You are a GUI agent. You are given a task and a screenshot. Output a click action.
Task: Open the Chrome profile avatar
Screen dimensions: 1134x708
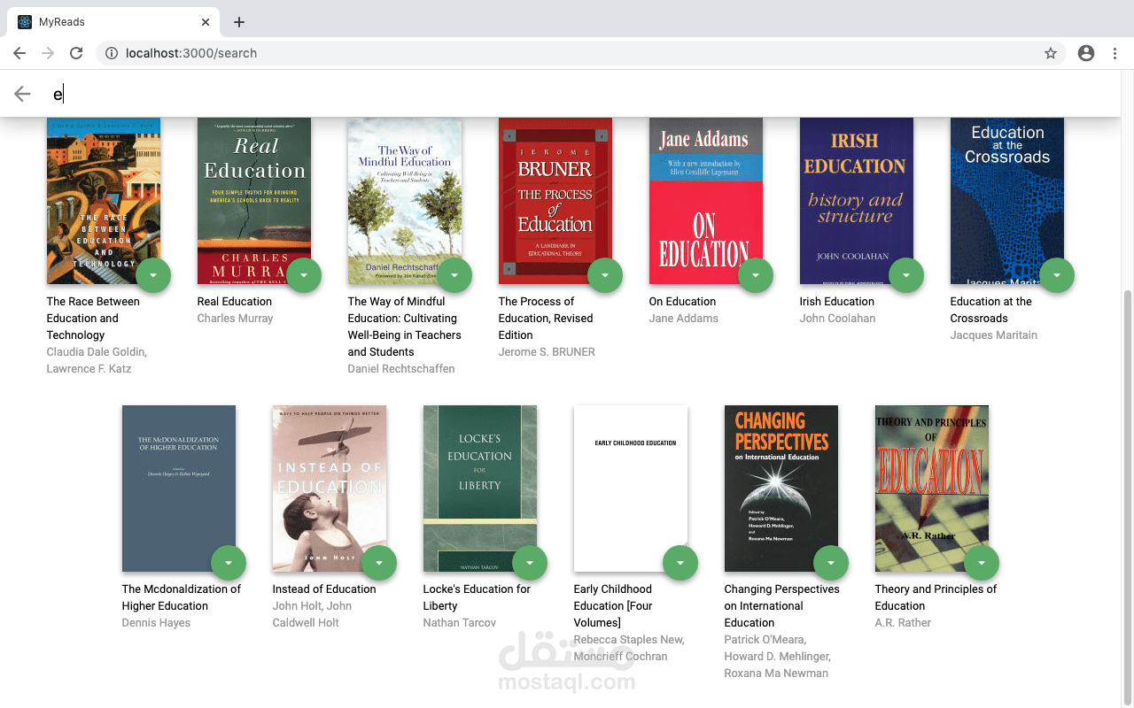[x=1086, y=53]
